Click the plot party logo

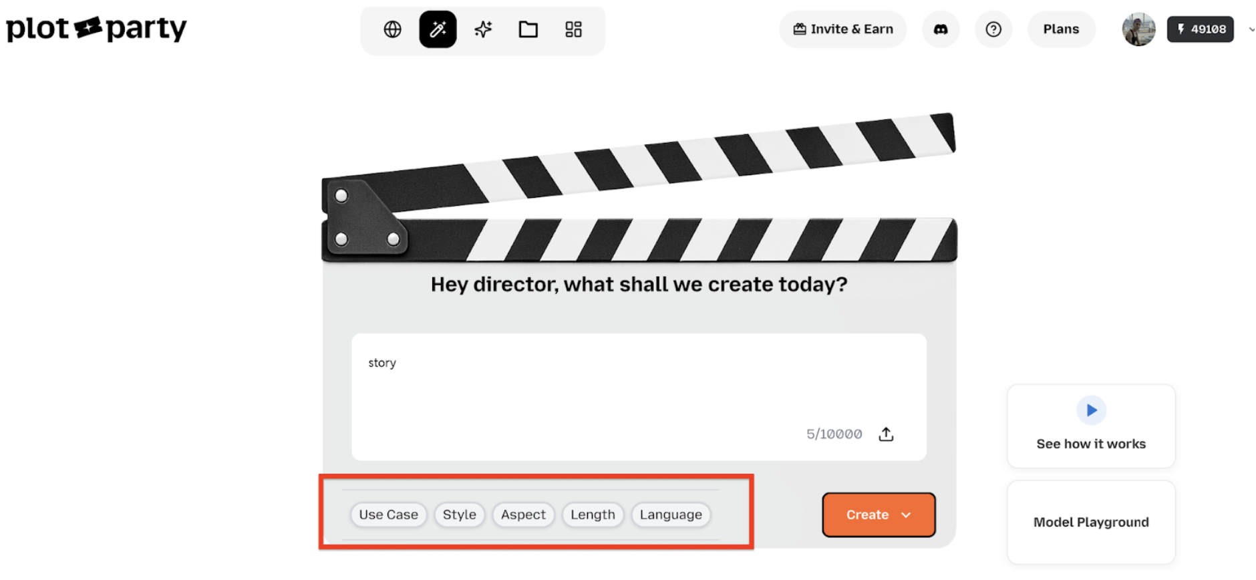pos(97,28)
